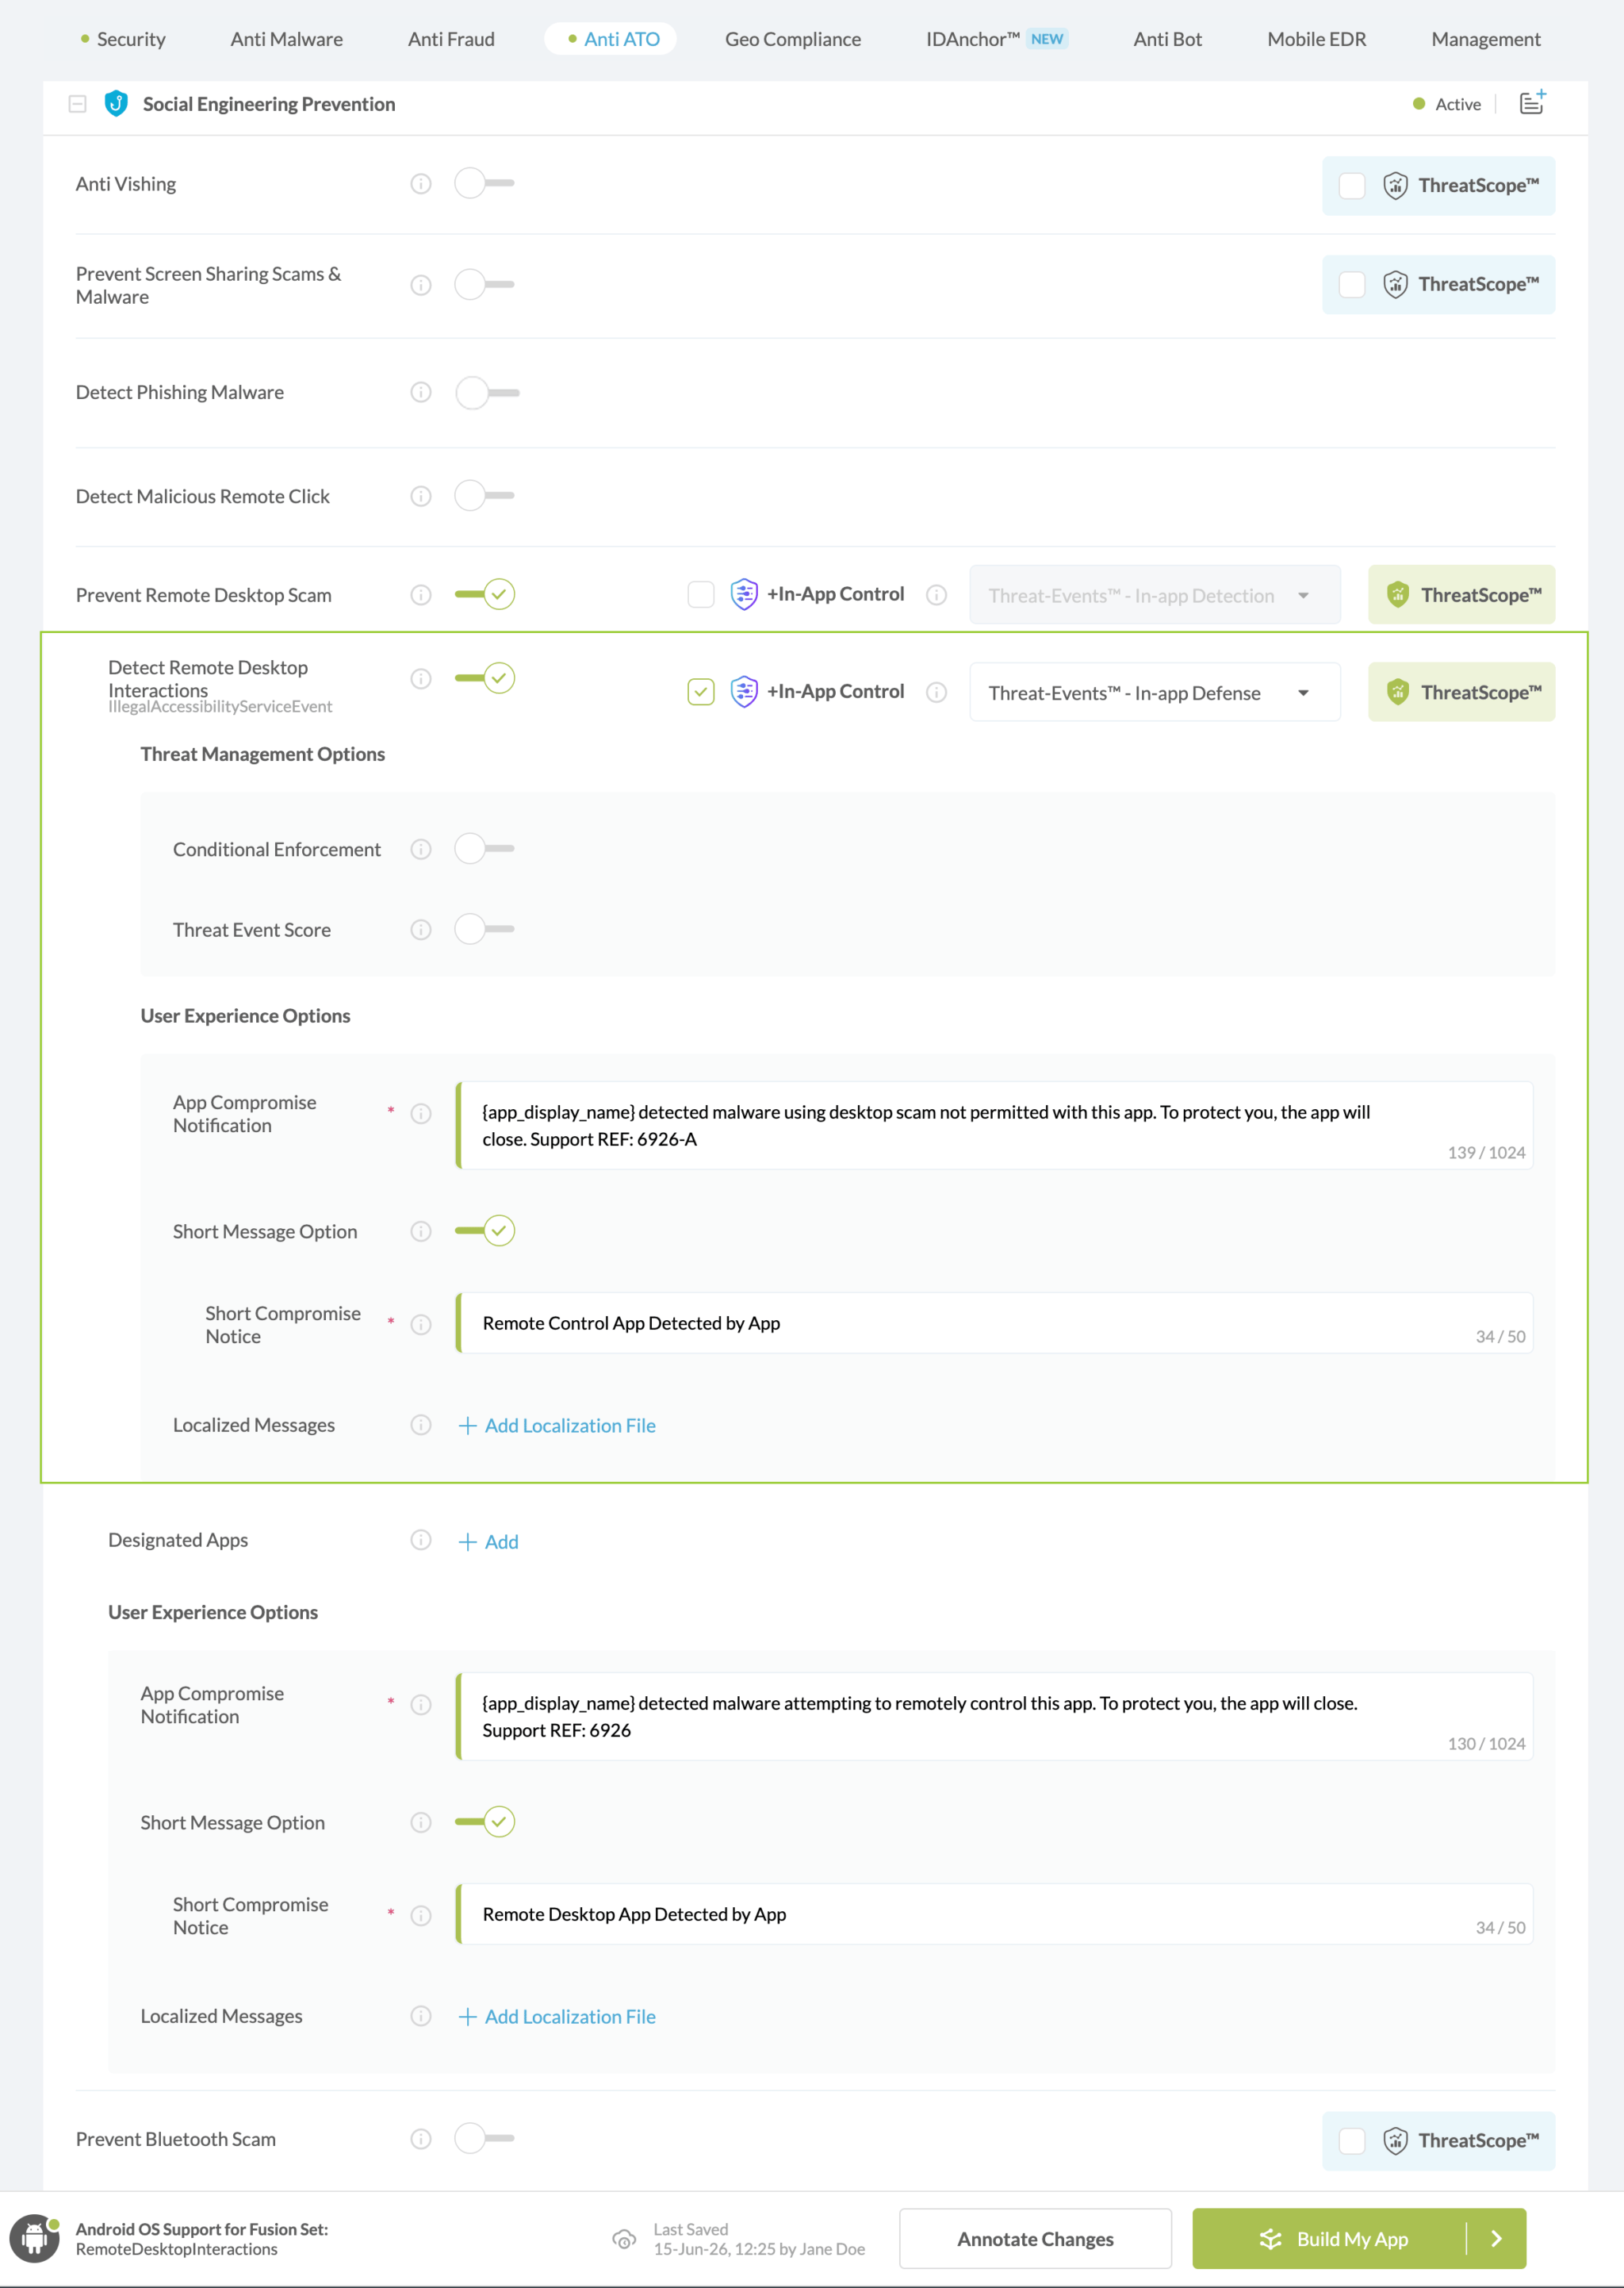Viewport: 1624px width, 2288px height.
Task: Check ThreatScope box for Prevent Bluetooth Scam
Action: pos(1352,2141)
